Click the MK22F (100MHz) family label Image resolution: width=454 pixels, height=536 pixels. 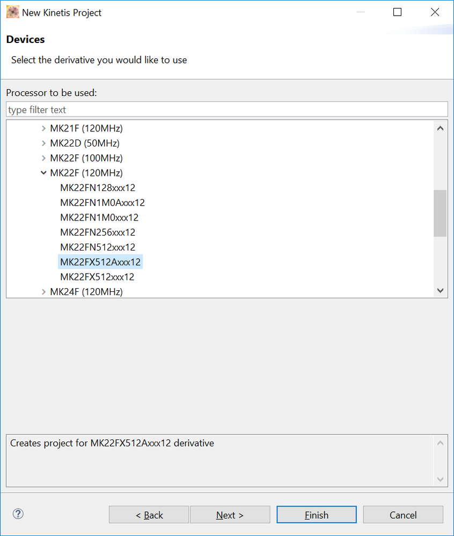(86, 158)
